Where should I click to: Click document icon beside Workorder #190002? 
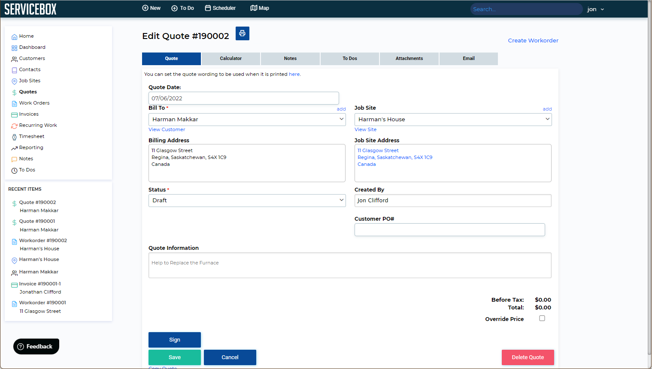pyautogui.click(x=14, y=242)
